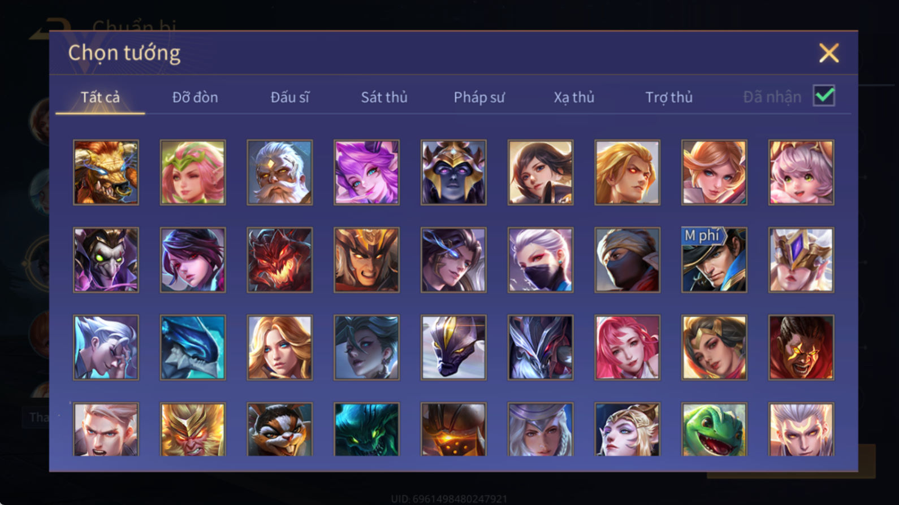899x505 pixels.
Task: Close the Chọn tướng dialog
Action: (829, 53)
